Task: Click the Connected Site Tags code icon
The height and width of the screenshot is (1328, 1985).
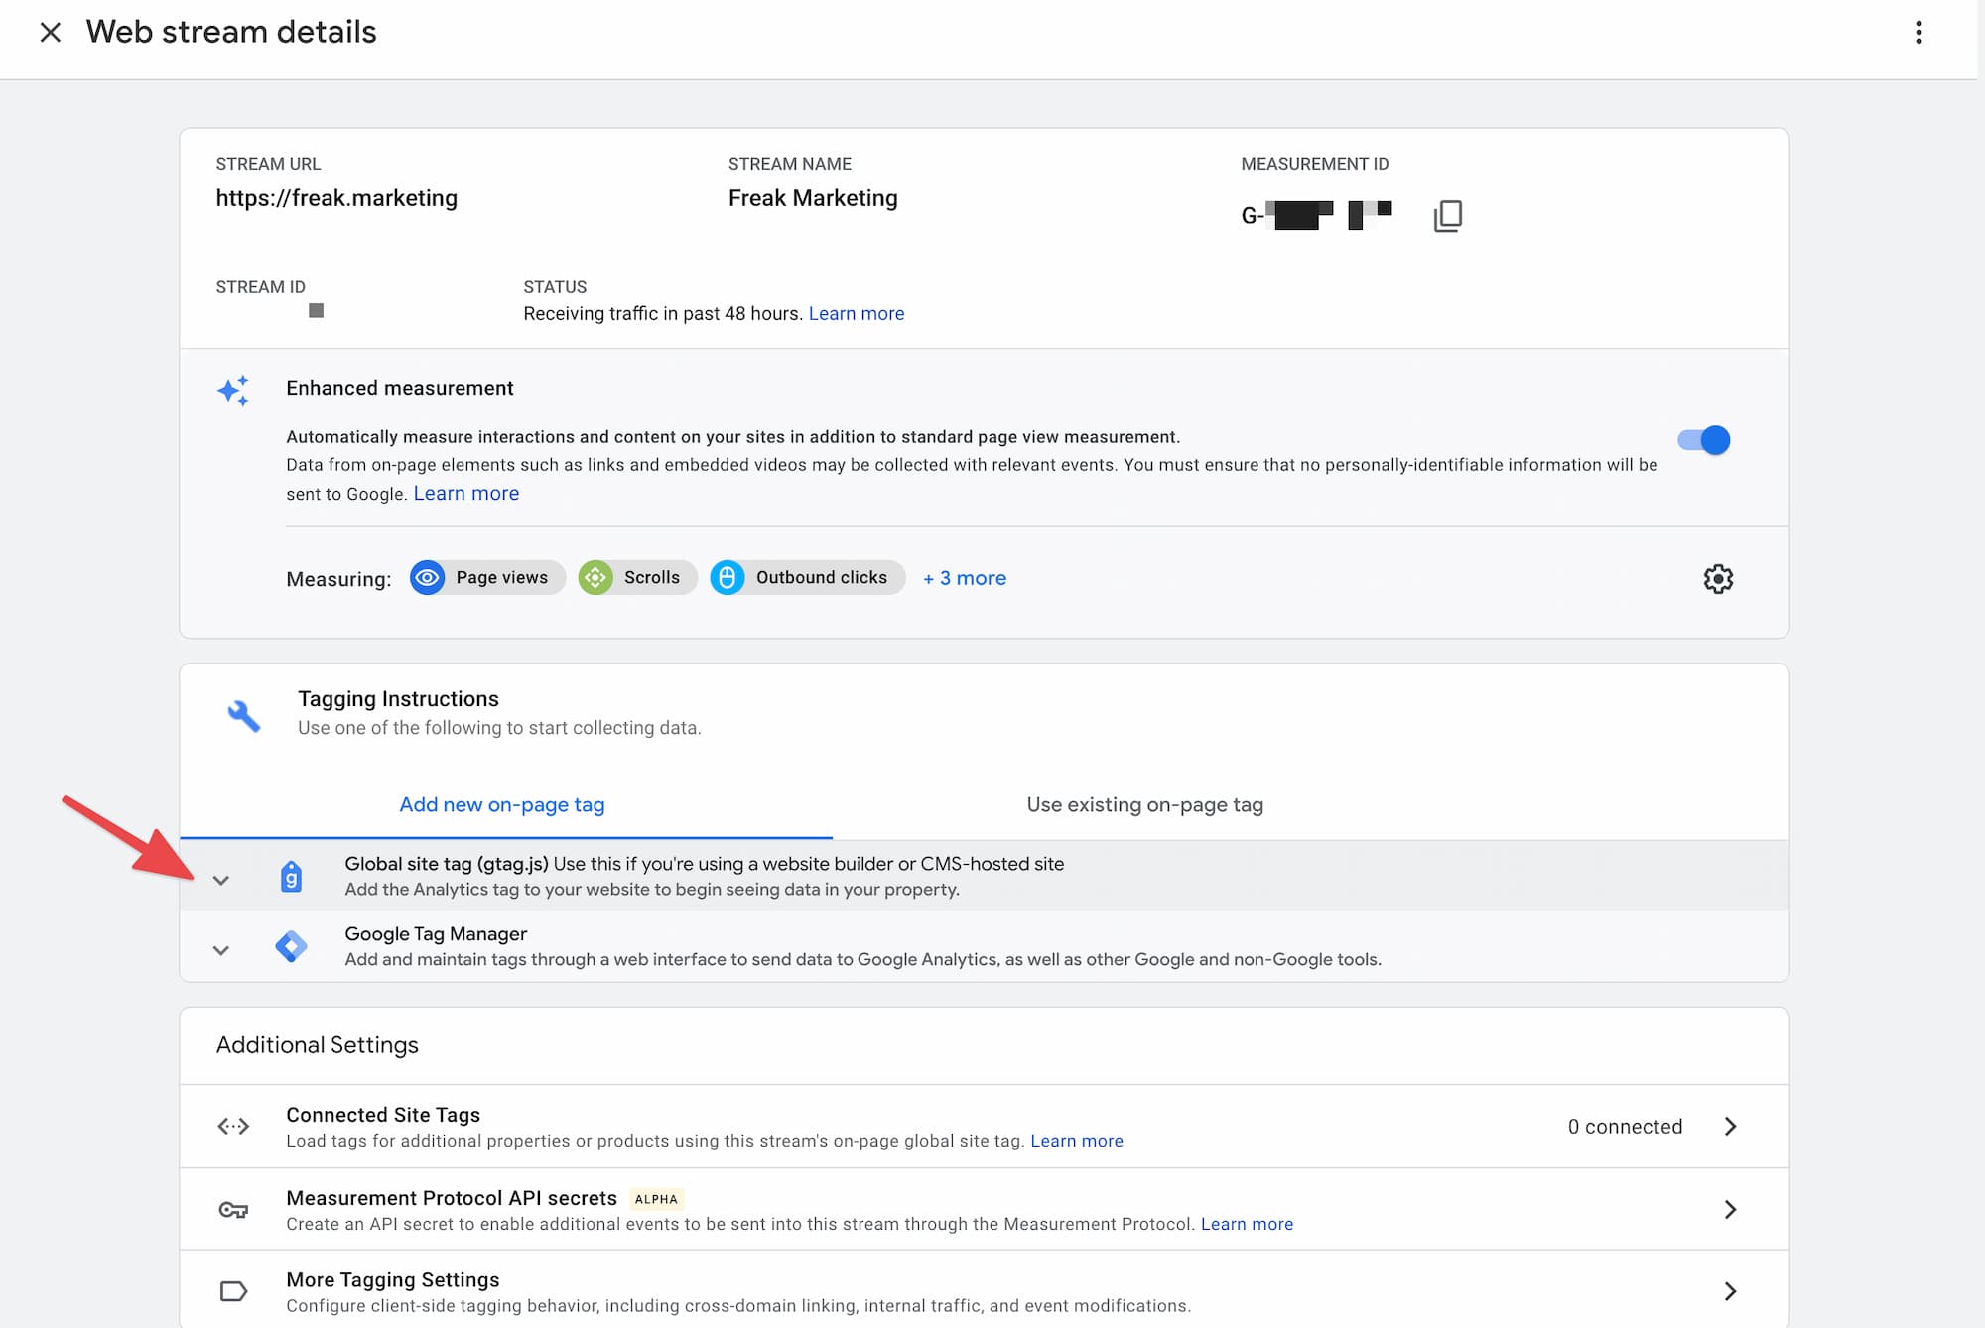Action: click(x=233, y=1126)
